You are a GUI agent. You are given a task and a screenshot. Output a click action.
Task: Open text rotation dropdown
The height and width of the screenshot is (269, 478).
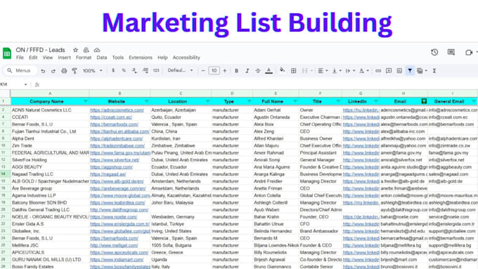click(x=364, y=71)
